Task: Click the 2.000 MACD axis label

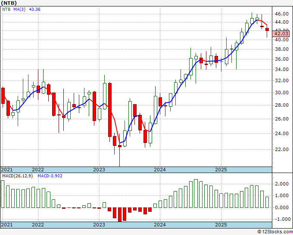Action: (281, 184)
